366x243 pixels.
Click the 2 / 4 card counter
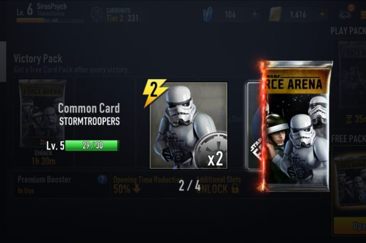[190, 186]
